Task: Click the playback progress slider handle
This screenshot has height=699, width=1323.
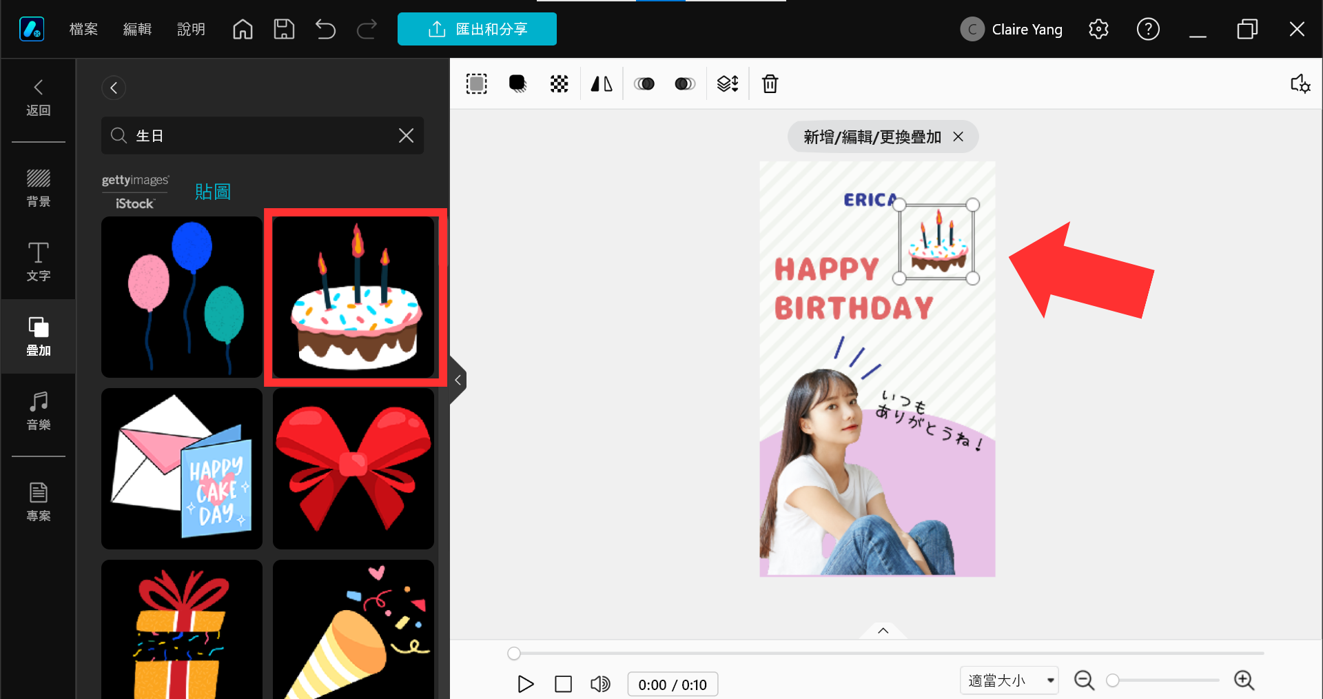Action: pyautogui.click(x=514, y=653)
